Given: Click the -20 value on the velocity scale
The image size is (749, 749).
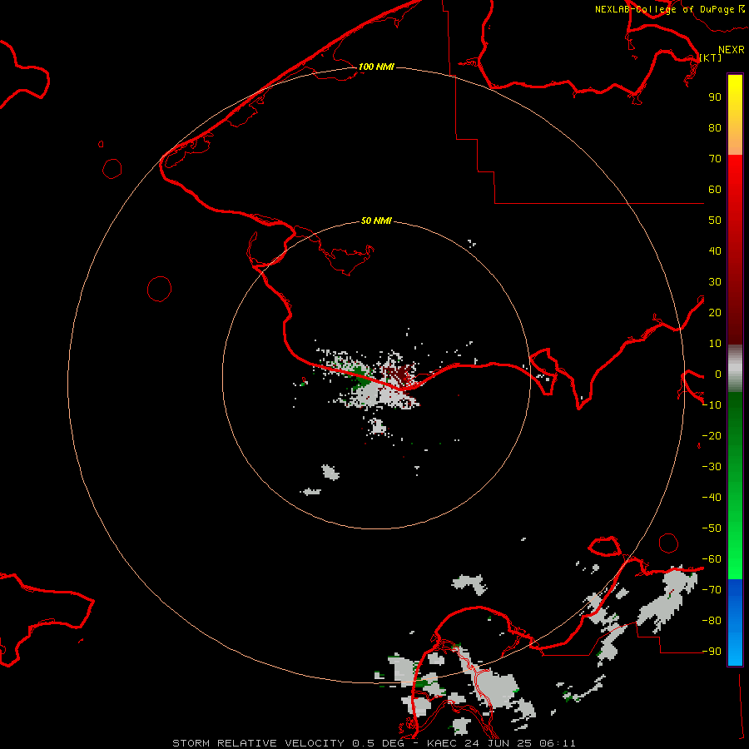Looking at the screenshot, I should 712,435.
